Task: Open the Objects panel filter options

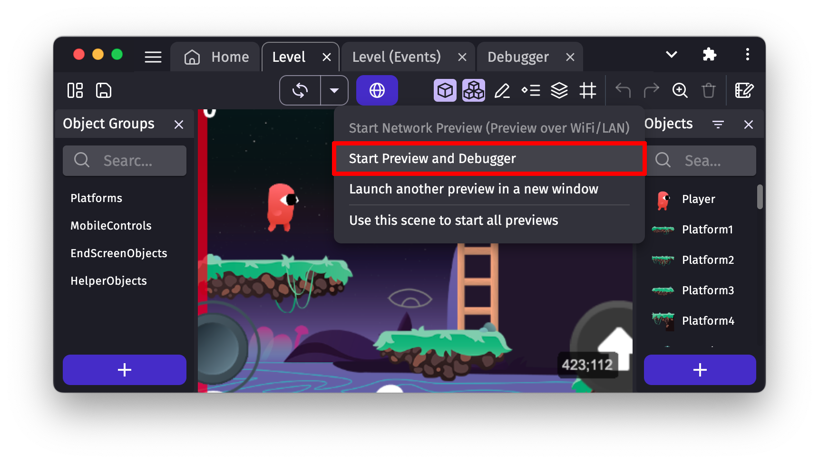Action: pyautogui.click(x=718, y=125)
